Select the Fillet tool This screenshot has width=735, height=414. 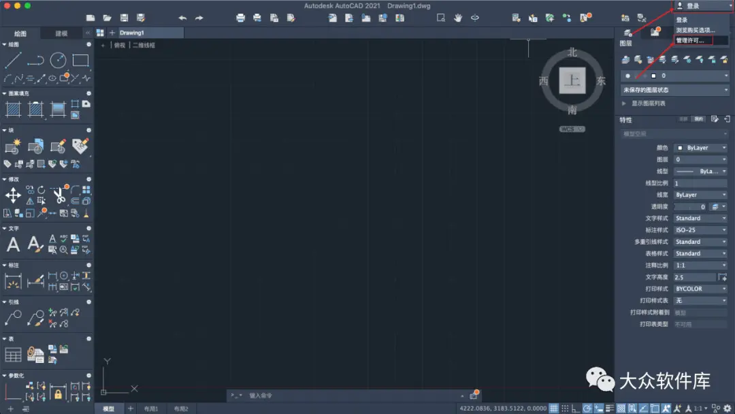(75, 190)
